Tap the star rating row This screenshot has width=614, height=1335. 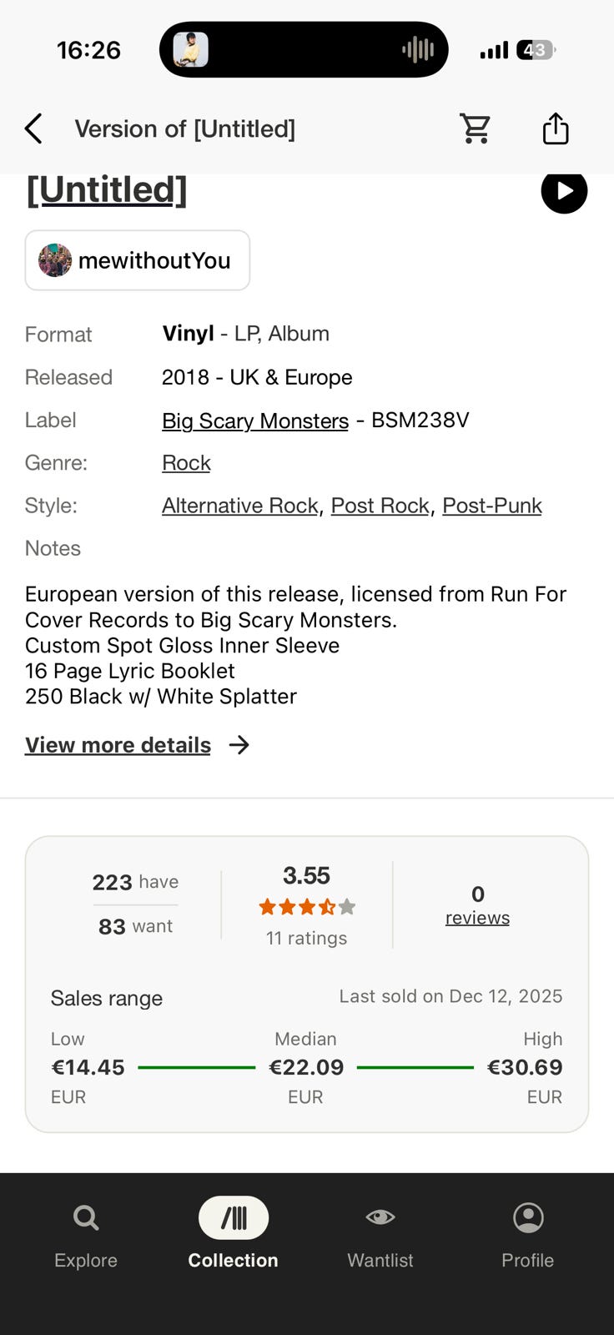[x=307, y=907]
